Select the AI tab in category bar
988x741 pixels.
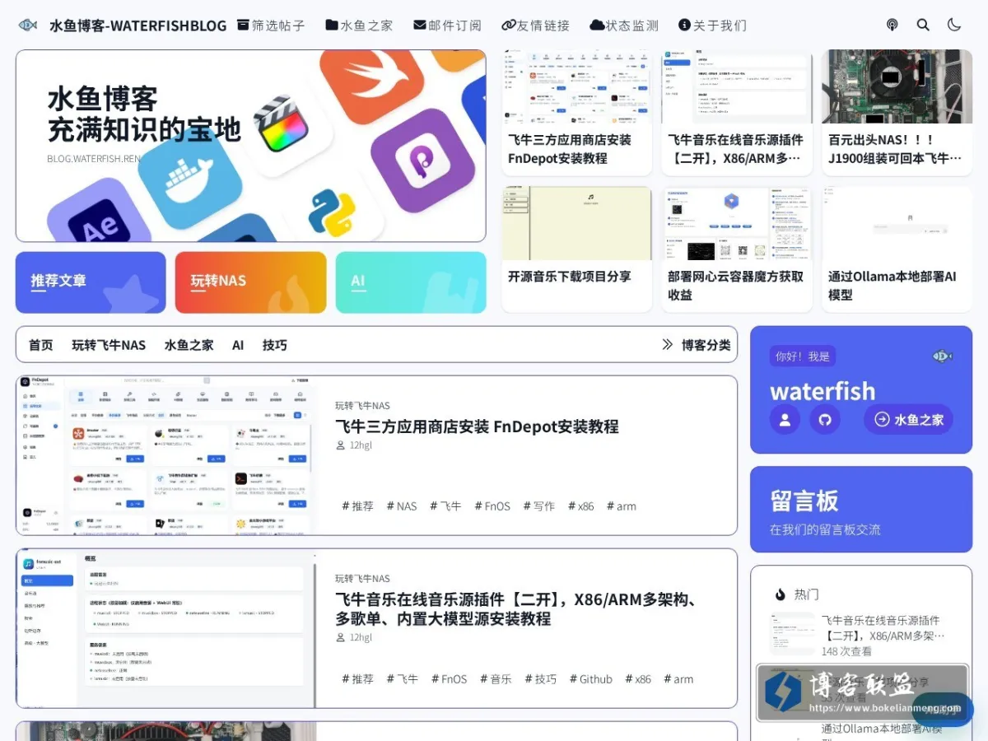pyautogui.click(x=238, y=345)
